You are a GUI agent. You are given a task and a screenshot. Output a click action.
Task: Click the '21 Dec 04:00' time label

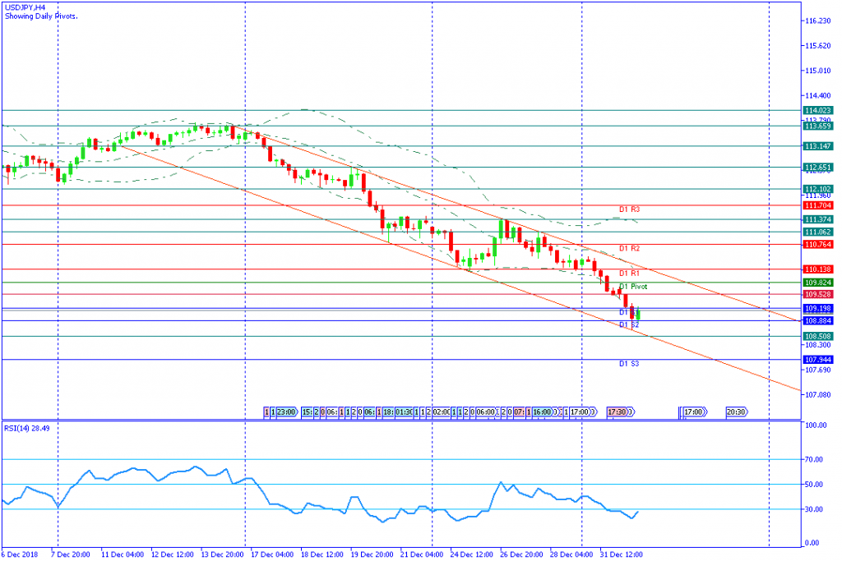422,554
